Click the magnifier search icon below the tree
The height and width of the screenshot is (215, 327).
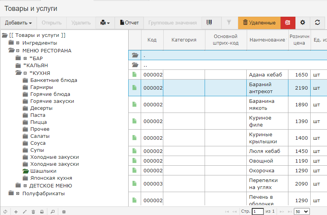[x=52, y=212]
